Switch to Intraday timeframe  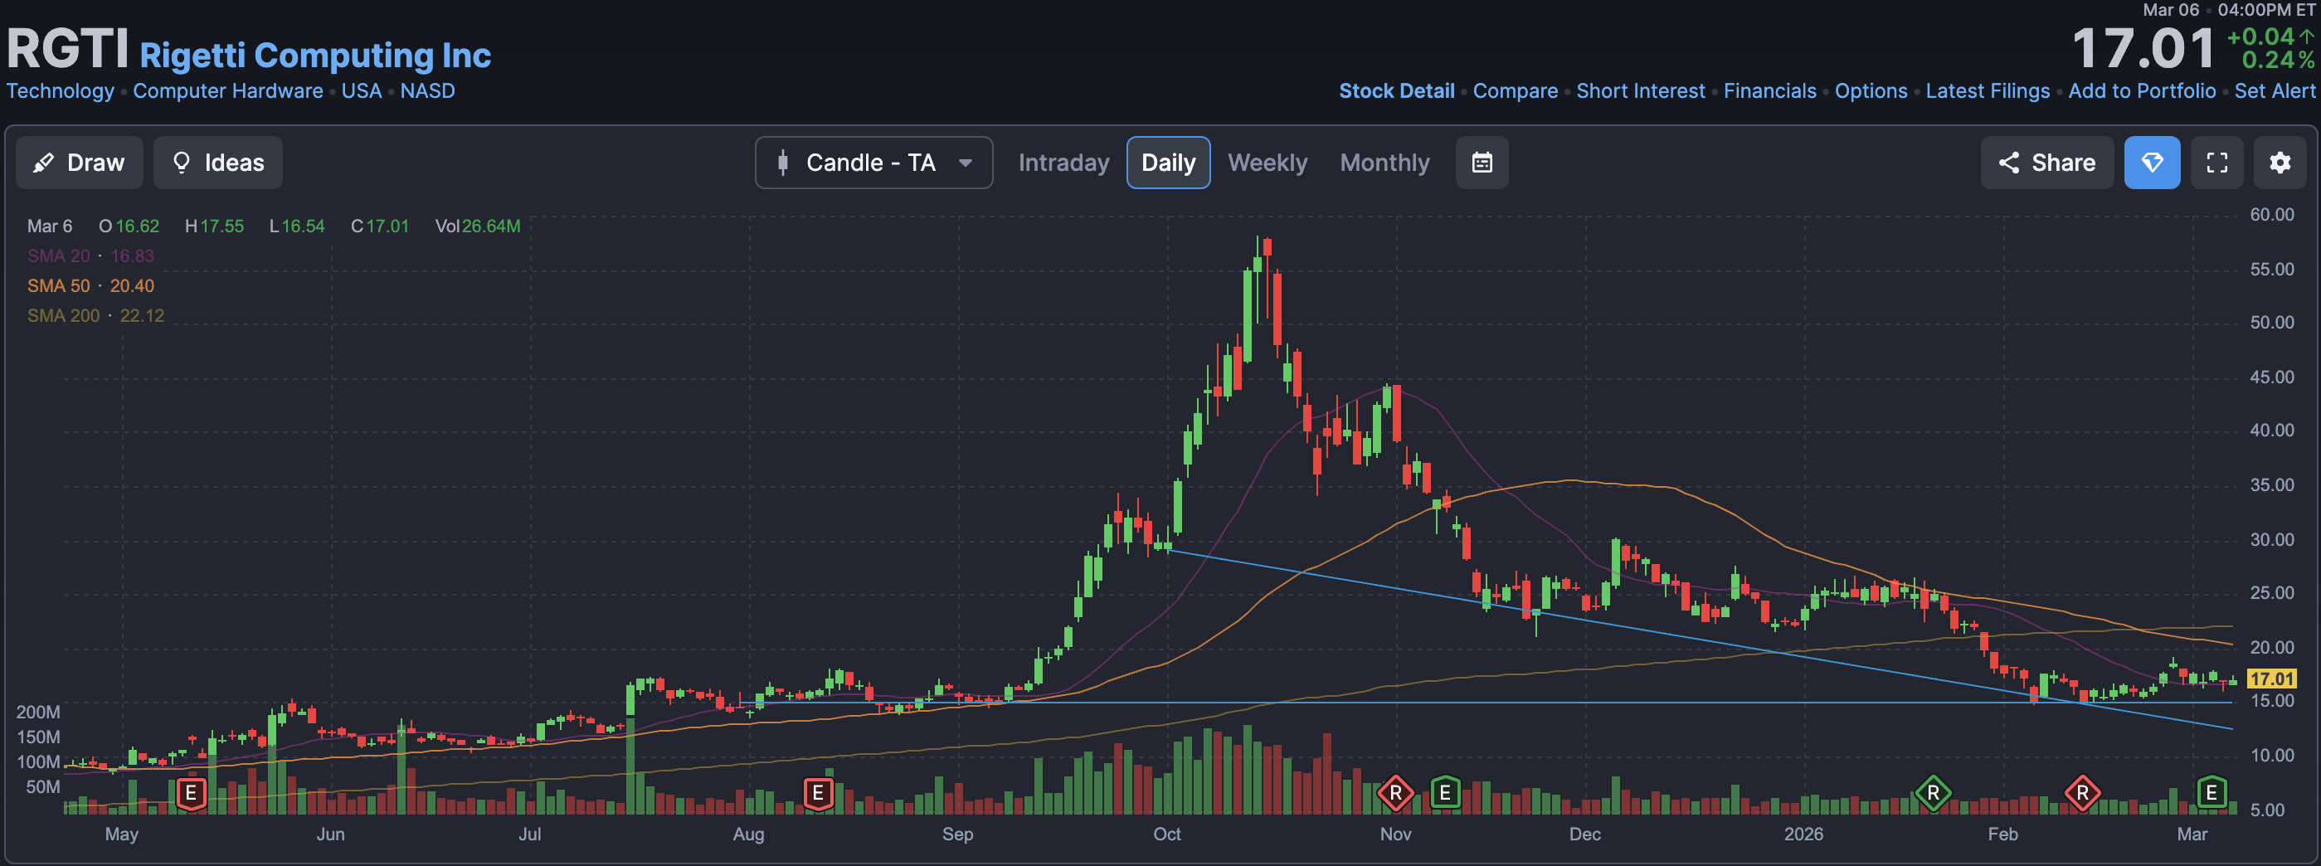(x=1063, y=163)
